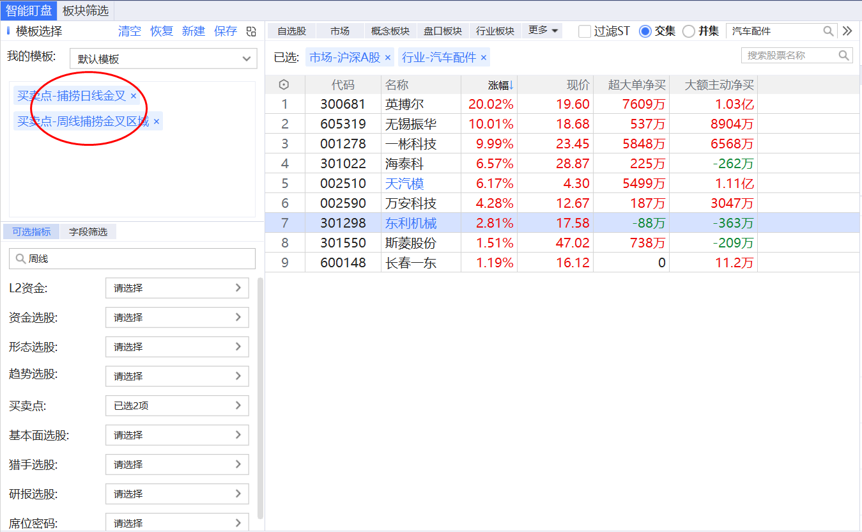Screen dimensions: 862x532
Task: Remove the 买卖点-周线捕捞金叉区域 condition tag
Action: [157, 121]
